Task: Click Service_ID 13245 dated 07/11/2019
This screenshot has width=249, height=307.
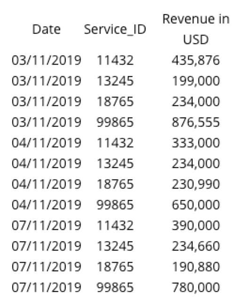Action: point(115,246)
